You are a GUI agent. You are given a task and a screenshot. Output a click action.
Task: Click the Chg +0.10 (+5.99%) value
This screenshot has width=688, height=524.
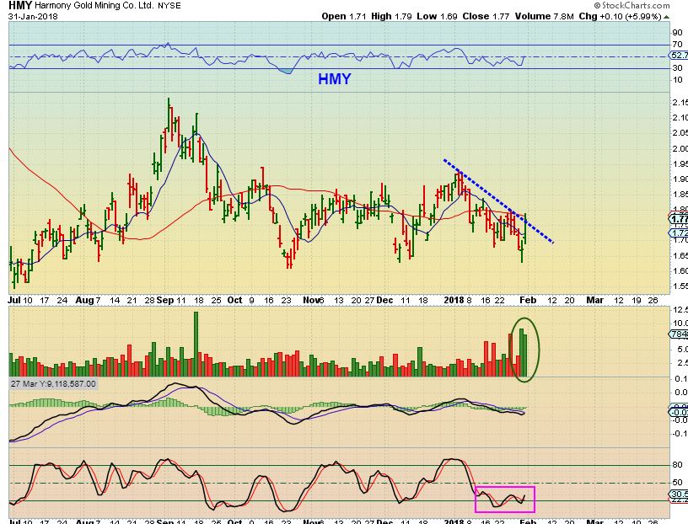point(620,16)
